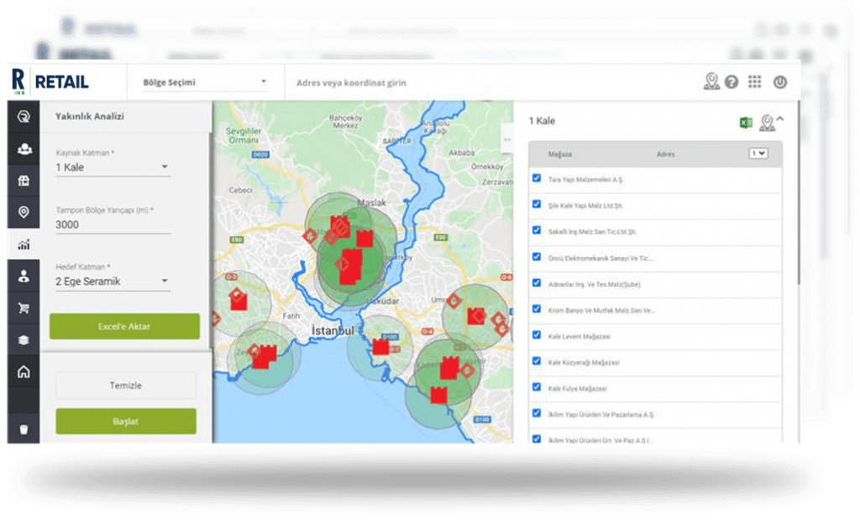The image size is (860, 520).
Task: Open the search sidebar icon with magnifier
Action: click(x=24, y=116)
